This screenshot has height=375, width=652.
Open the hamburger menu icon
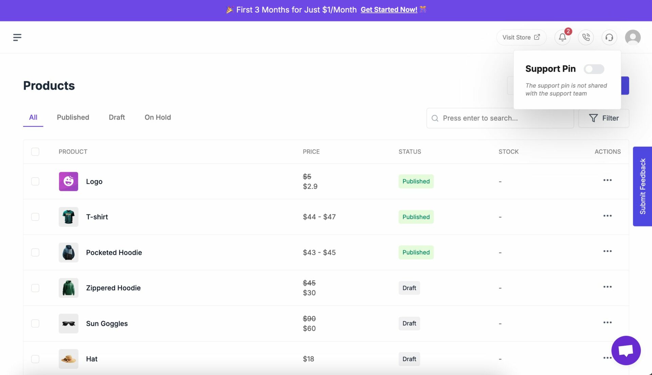tap(17, 37)
